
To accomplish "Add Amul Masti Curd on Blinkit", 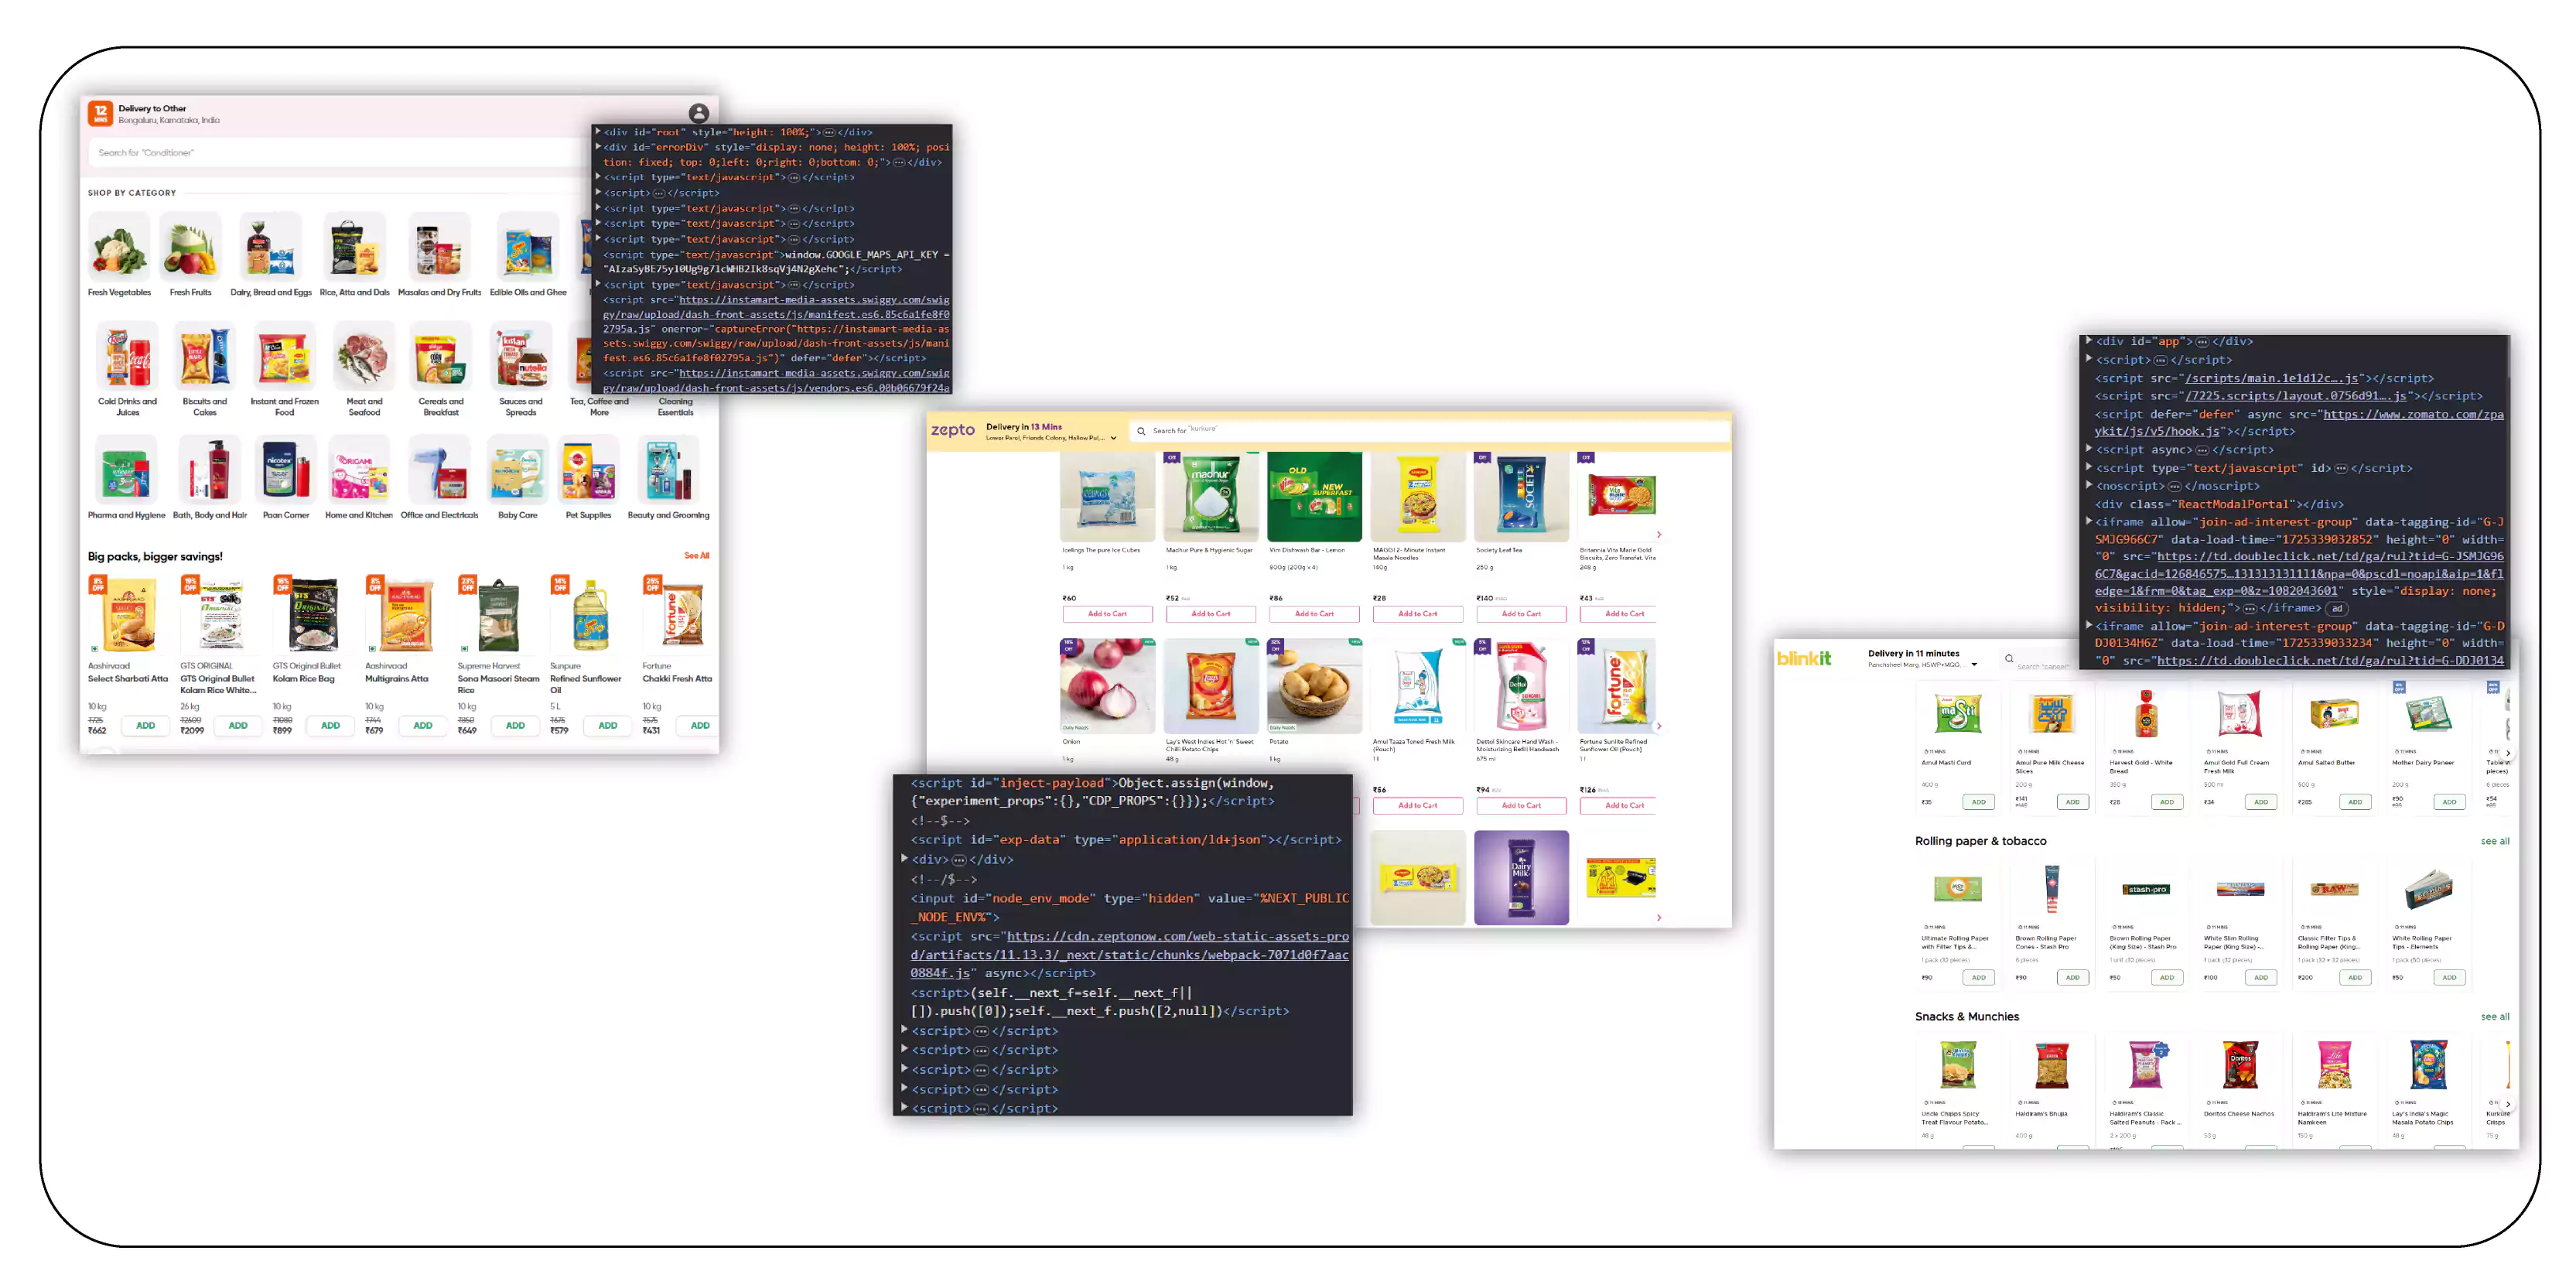I will tap(1978, 802).
